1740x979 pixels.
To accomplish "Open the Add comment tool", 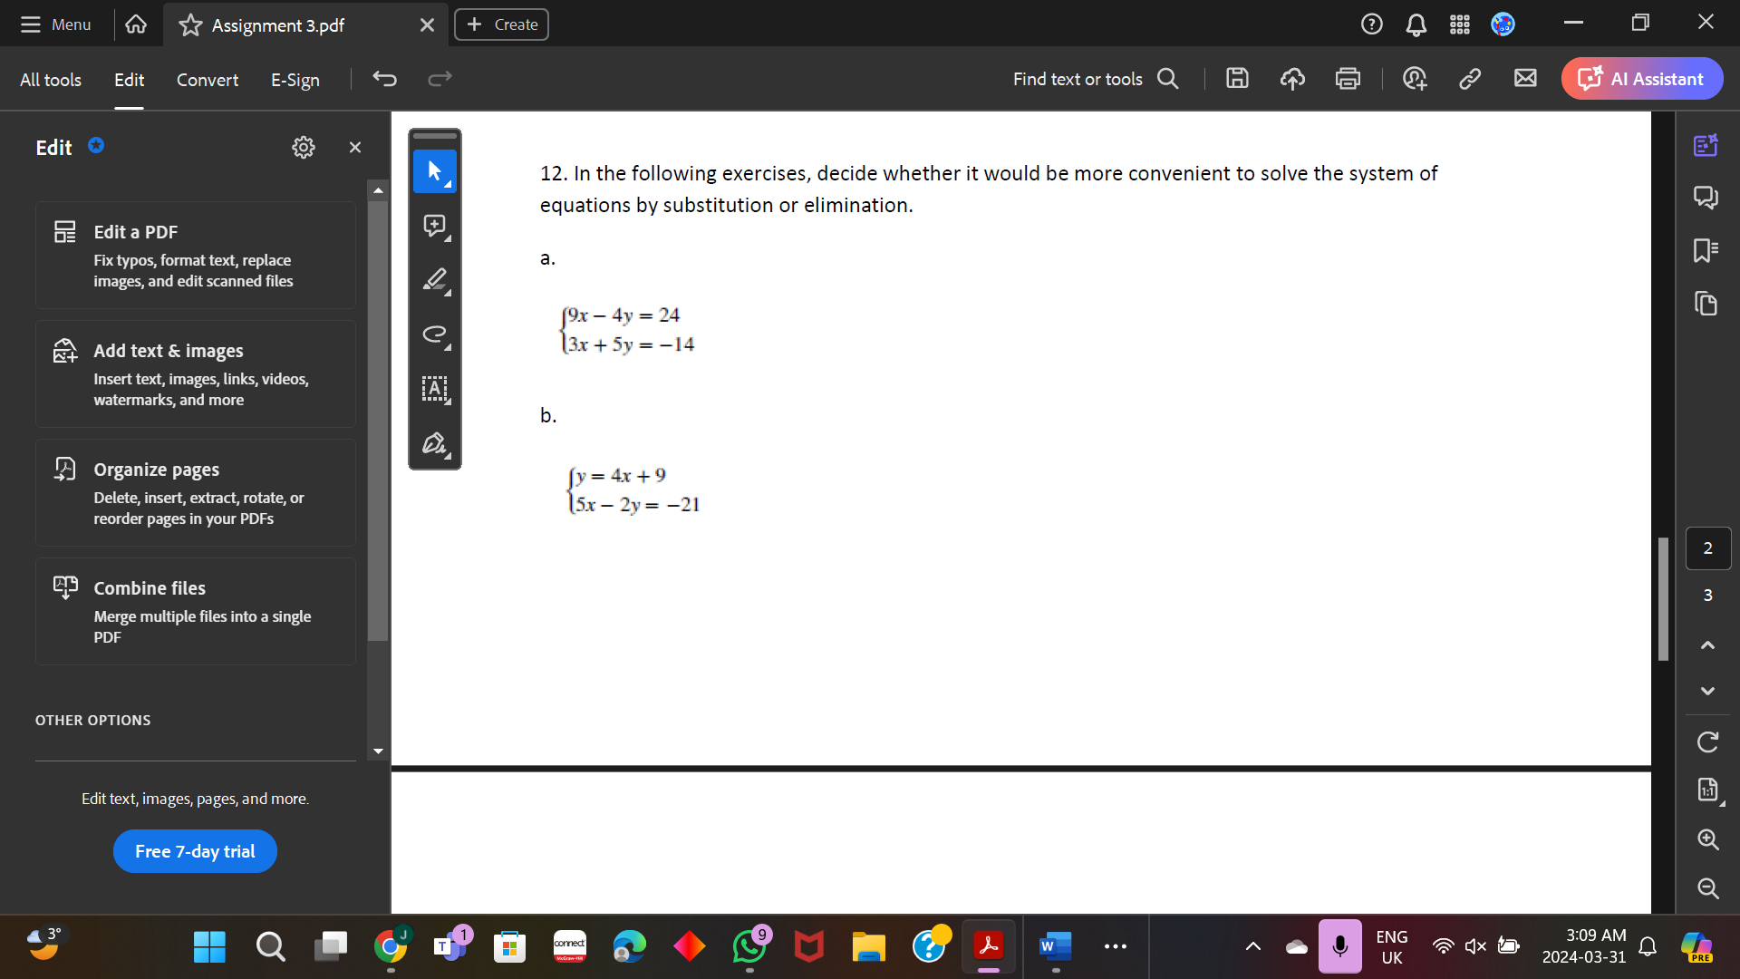I will [435, 226].
